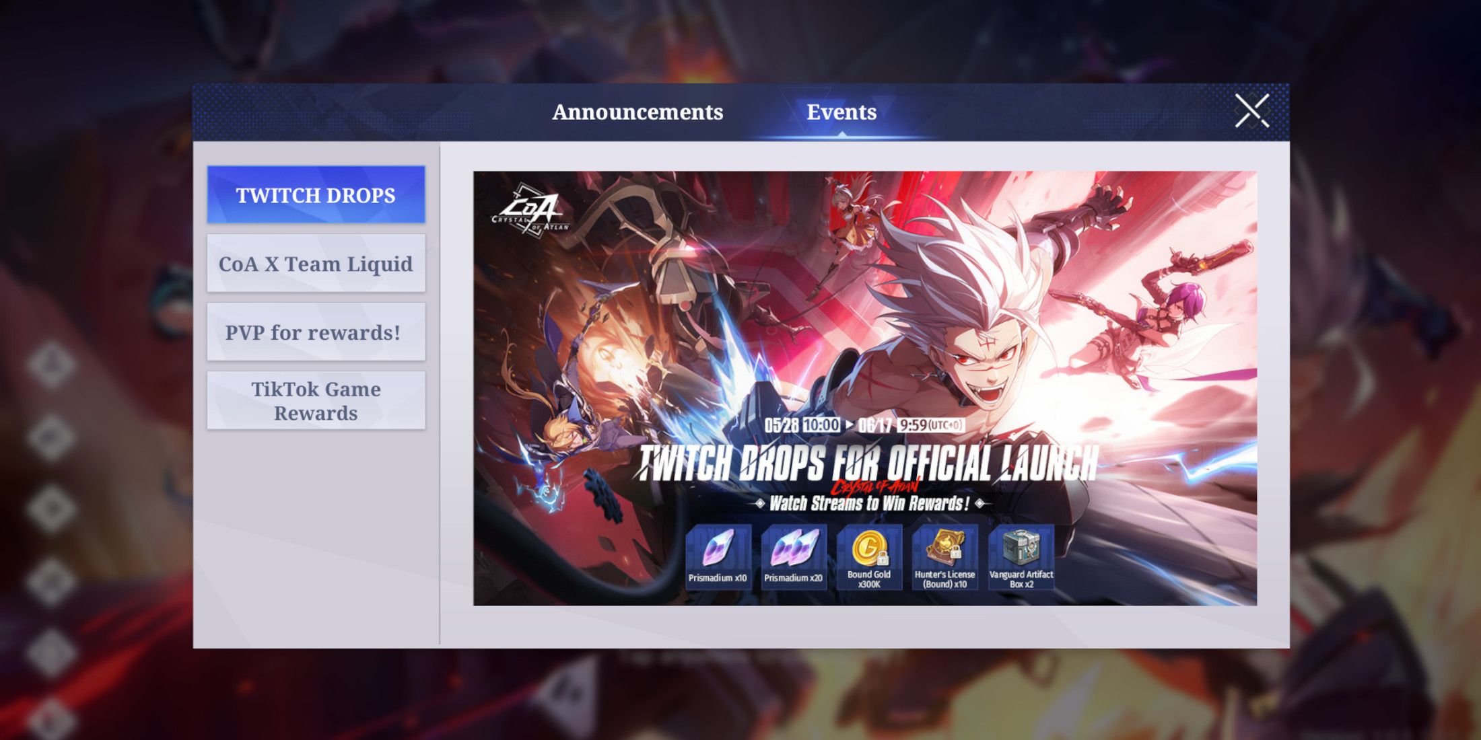Click the 05/28 10:00 start date text
Image resolution: width=1481 pixels, height=740 pixels.
[802, 425]
